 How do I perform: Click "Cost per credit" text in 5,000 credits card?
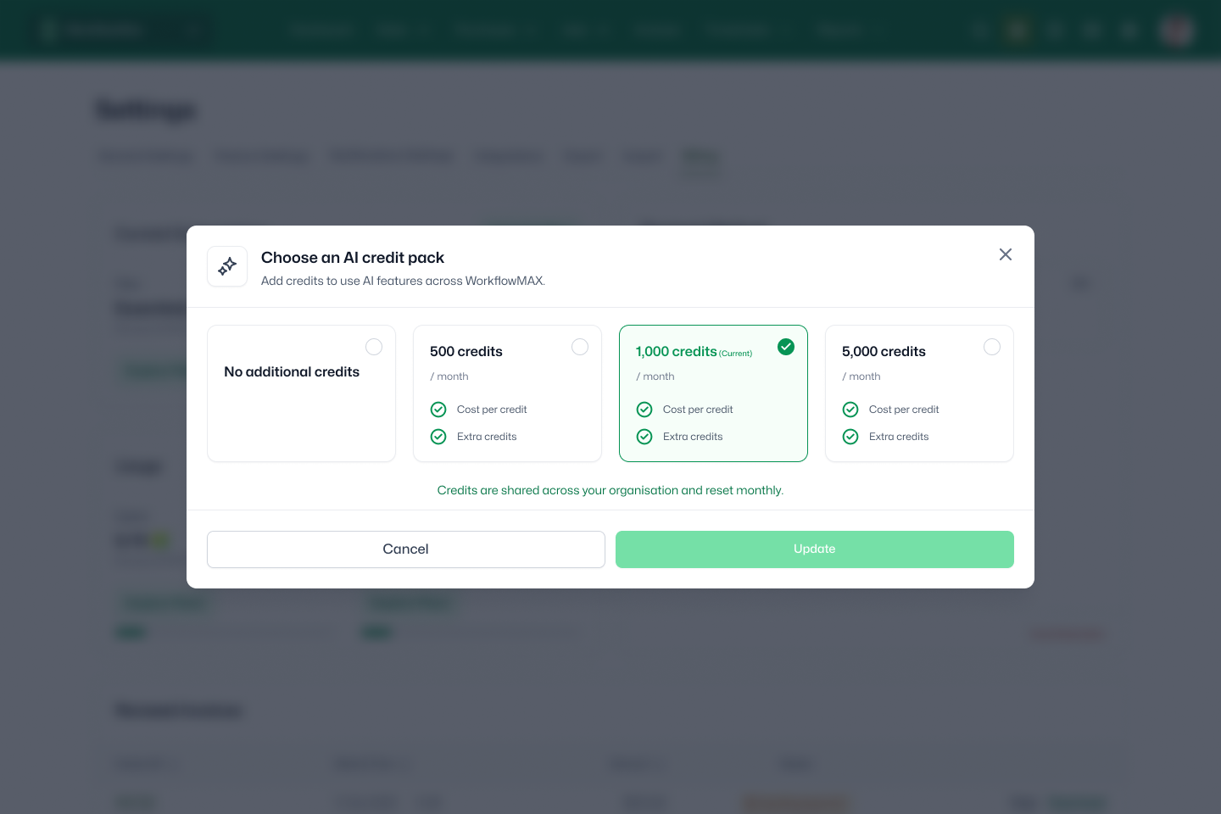904,410
